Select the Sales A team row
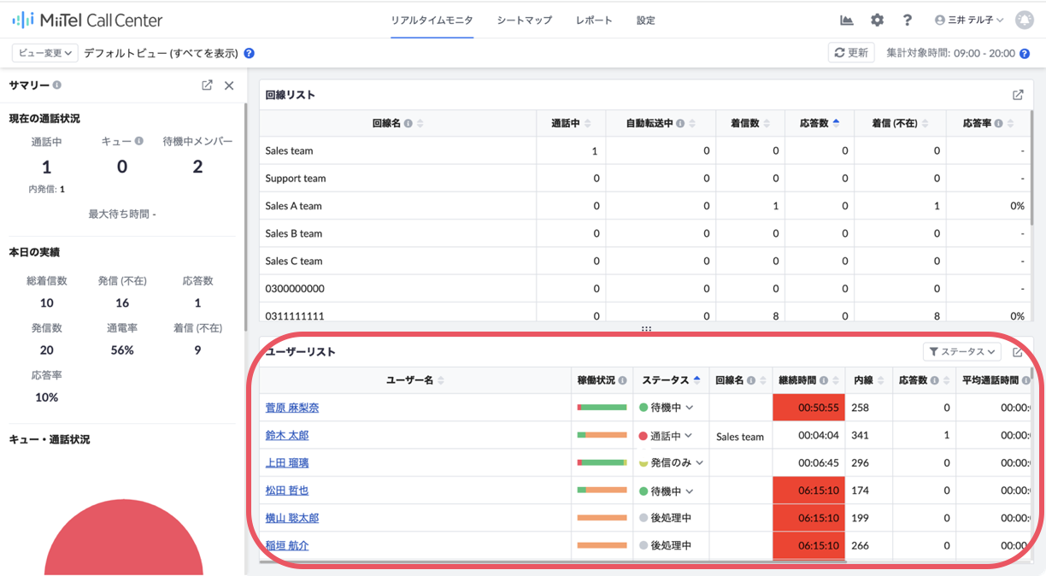Screen dimensions: 1046x576 click(x=645, y=205)
